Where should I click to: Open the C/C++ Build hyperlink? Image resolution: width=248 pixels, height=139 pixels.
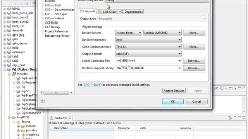click(x=92, y=85)
